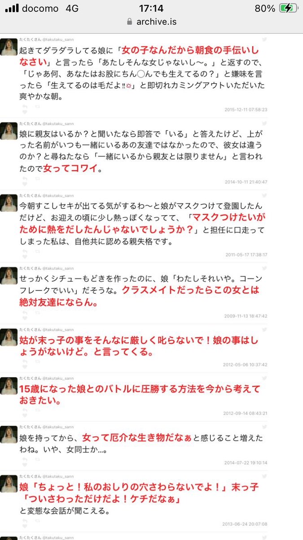
Task: Open the timestamp 2014-07-22 19:10:14
Action: [x=246, y=462]
